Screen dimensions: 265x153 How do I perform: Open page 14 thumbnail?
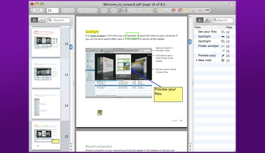46,104
